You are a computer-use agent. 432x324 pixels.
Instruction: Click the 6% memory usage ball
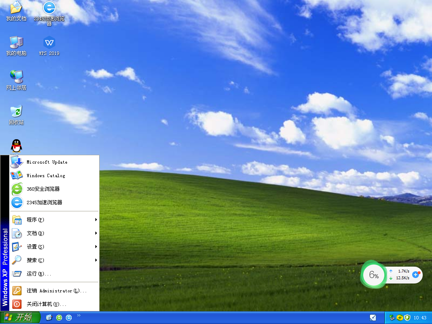[x=374, y=274]
